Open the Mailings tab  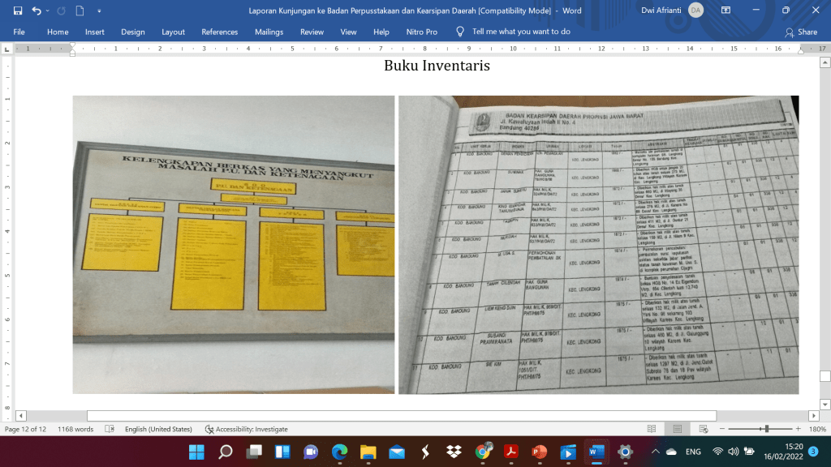point(268,32)
